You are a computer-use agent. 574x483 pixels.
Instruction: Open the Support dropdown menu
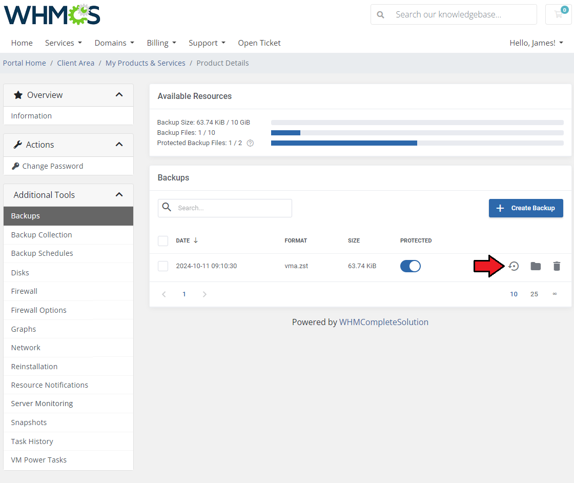click(207, 43)
